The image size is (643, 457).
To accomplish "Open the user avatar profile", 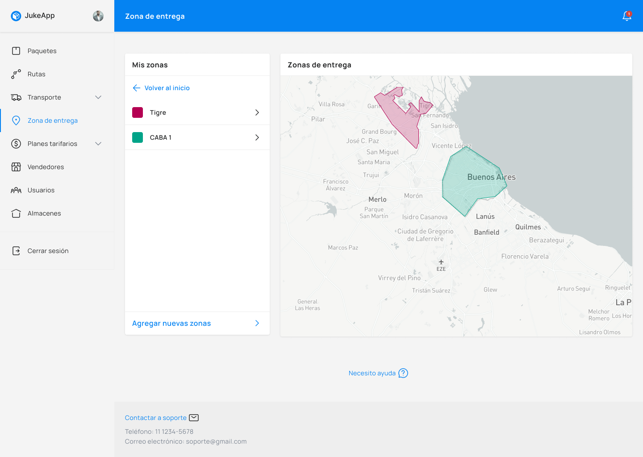I will pos(98,16).
